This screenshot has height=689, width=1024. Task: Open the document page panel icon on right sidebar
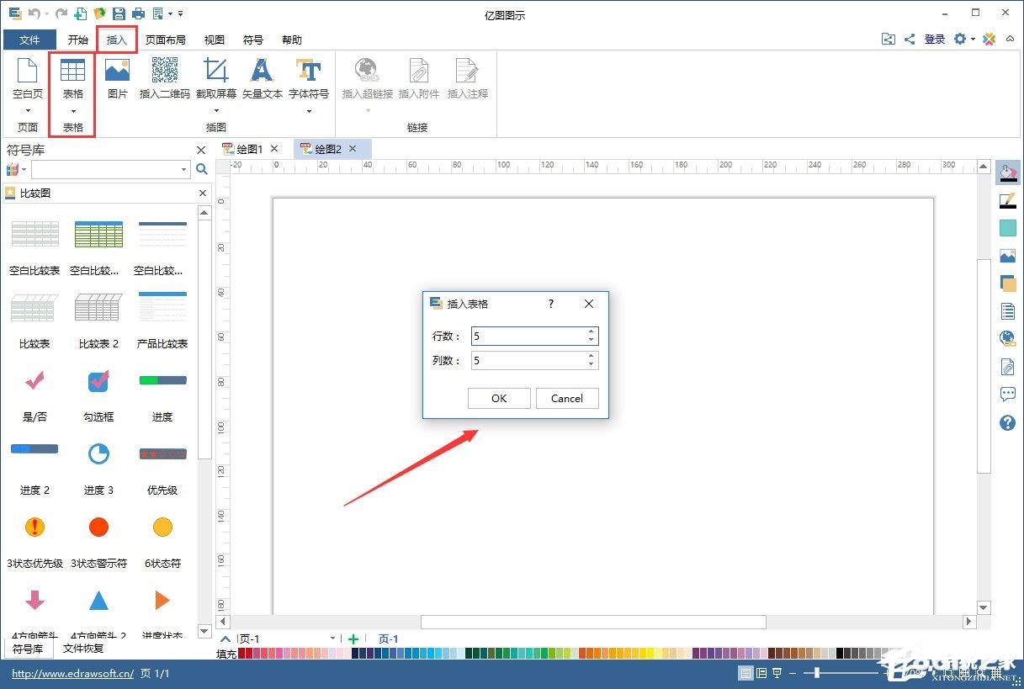point(1007,311)
